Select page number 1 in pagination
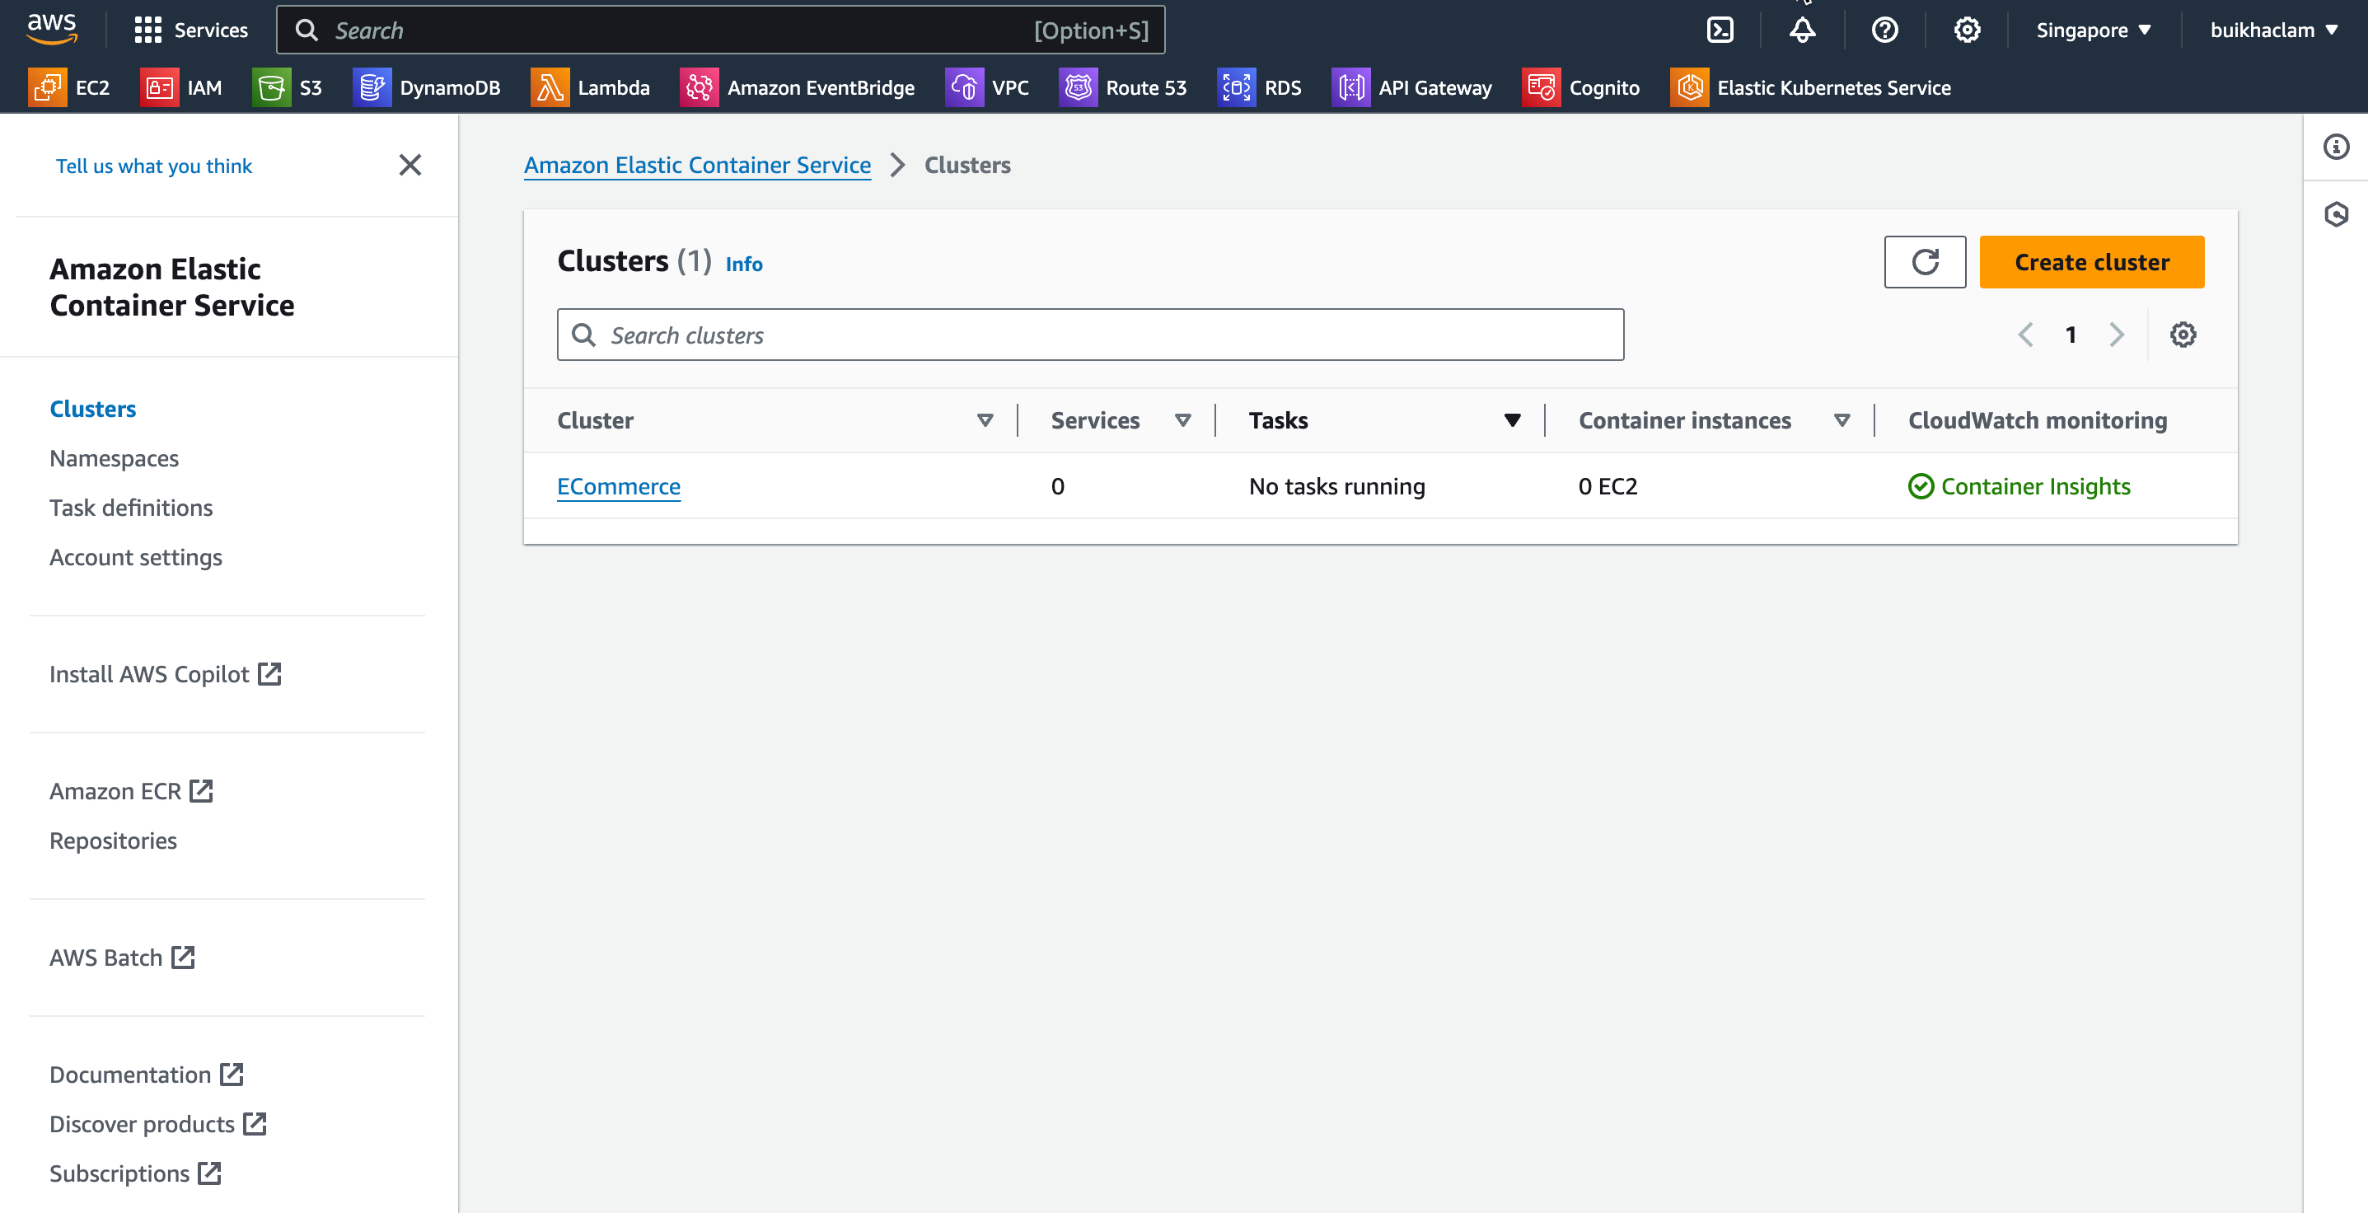The image size is (2368, 1213). click(x=2071, y=335)
